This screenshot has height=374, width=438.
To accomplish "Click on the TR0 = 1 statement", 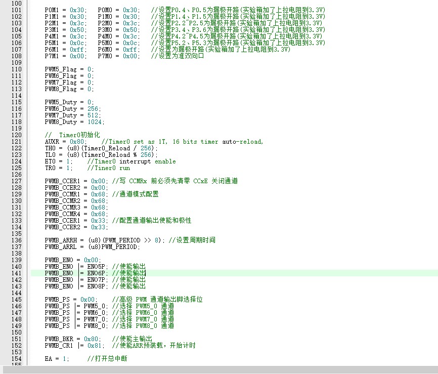I will pyautogui.click(x=58, y=168).
